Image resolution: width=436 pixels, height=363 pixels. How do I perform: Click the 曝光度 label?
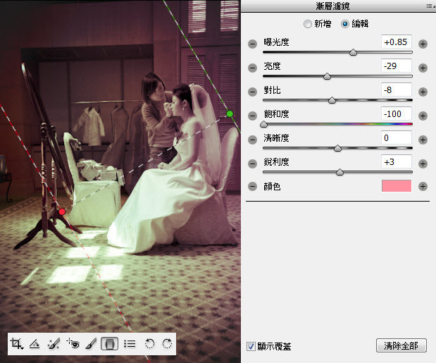point(276,42)
